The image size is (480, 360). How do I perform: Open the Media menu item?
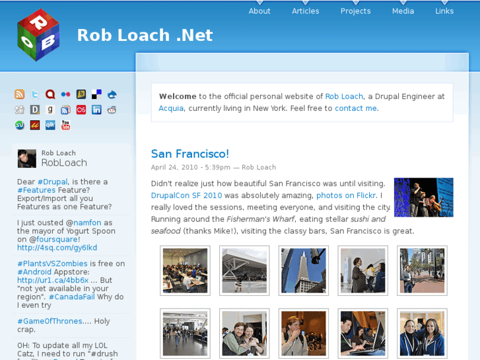pyautogui.click(x=403, y=11)
